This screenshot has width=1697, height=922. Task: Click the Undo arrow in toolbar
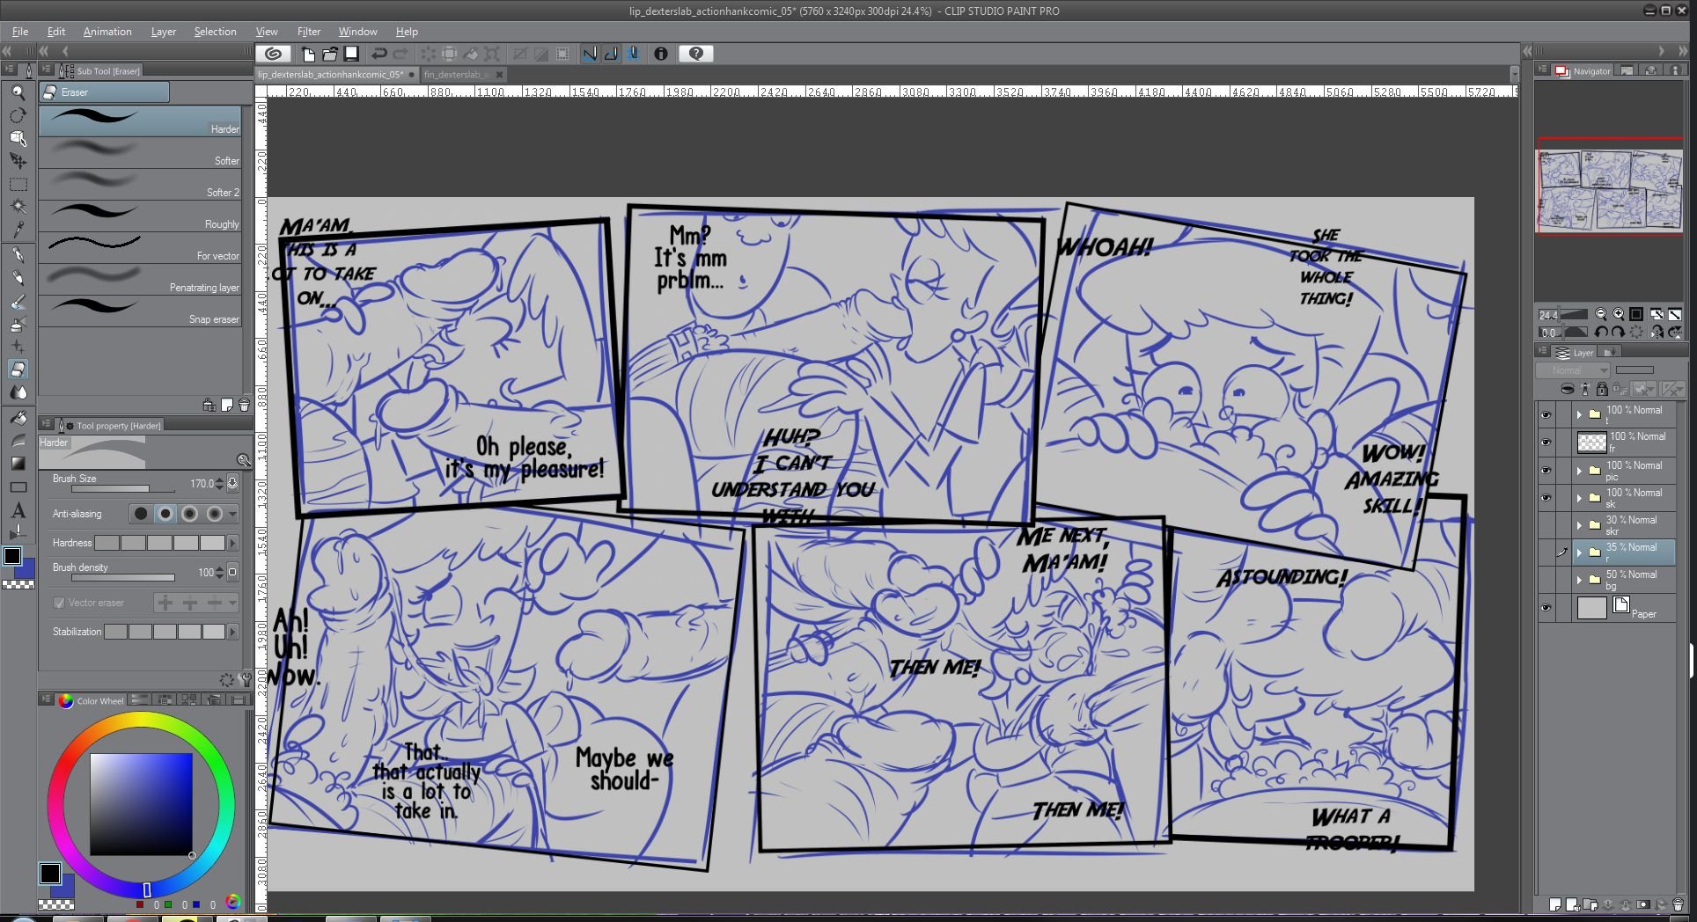378,54
